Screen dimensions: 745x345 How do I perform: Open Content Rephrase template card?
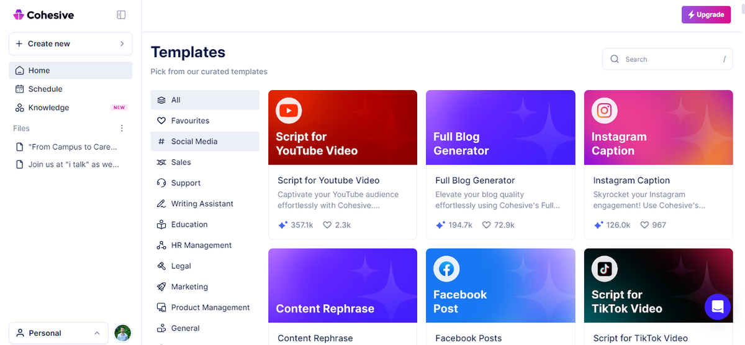(x=343, y=297)
